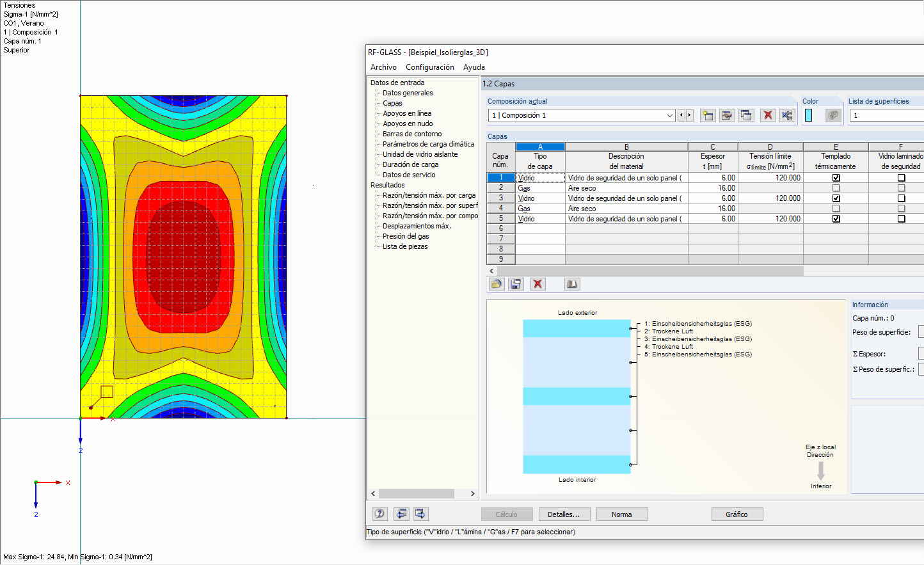
Task: Click the new composition icon
Action: click(x=708, y=115)
